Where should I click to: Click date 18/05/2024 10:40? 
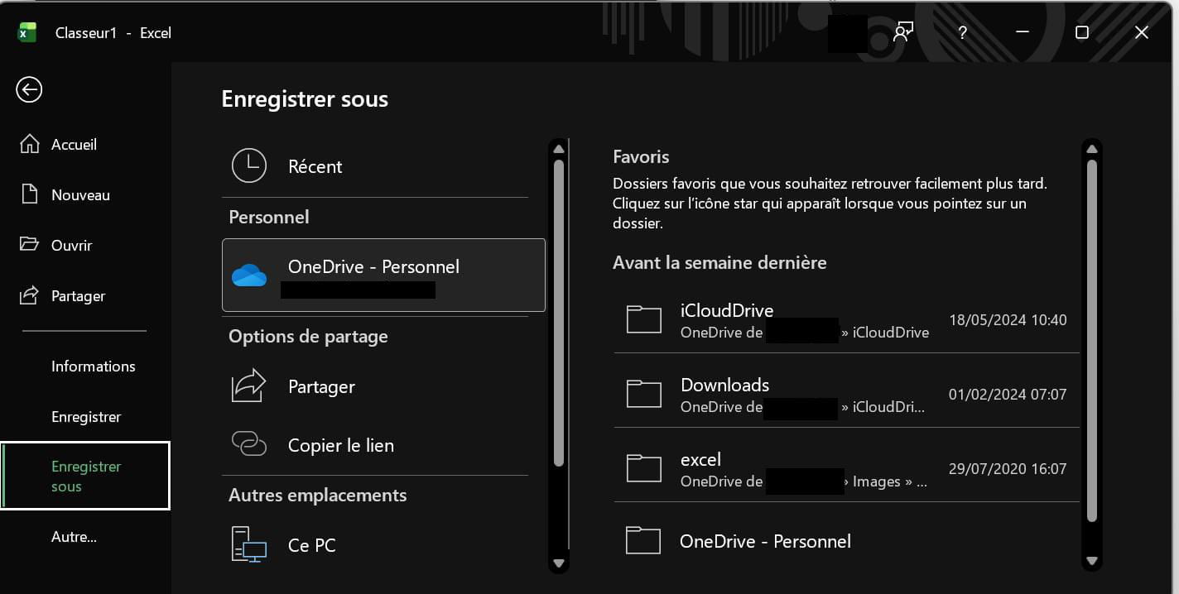[1008, 319]
